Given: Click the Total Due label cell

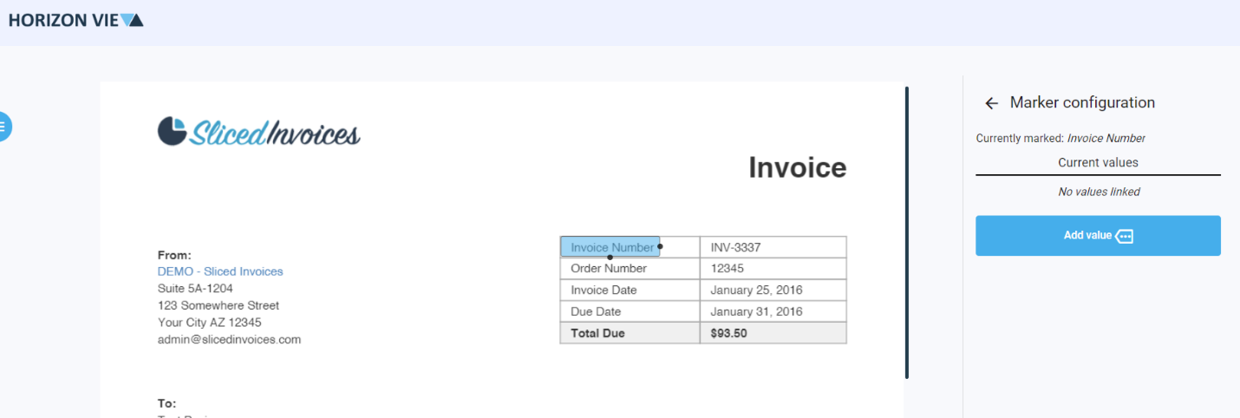Looking at the screenshot, I should (597, 333).
